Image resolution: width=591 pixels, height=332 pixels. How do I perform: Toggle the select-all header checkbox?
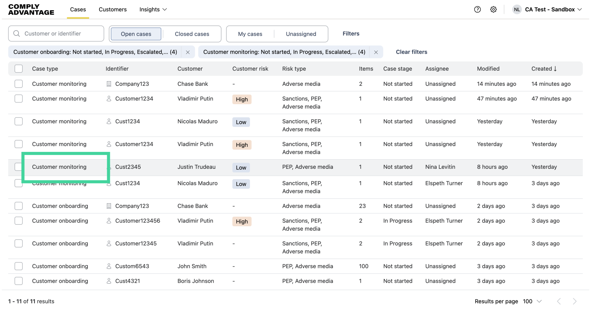point(19,69)
